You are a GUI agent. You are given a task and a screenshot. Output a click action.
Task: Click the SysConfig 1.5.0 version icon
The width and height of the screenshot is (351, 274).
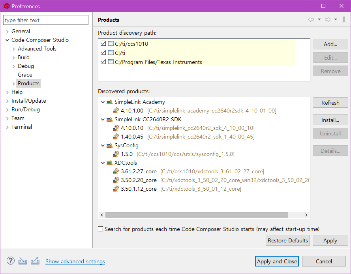point(116,154)
